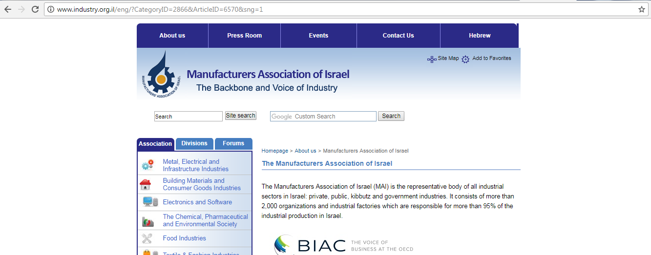Viewport: 651px width, 255px height.
Task: Open the Press Room menu item
Action: pos(244,36)
